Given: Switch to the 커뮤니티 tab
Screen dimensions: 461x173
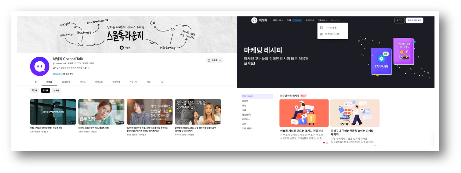Looking at the screenshot, I should click(133, 82).
